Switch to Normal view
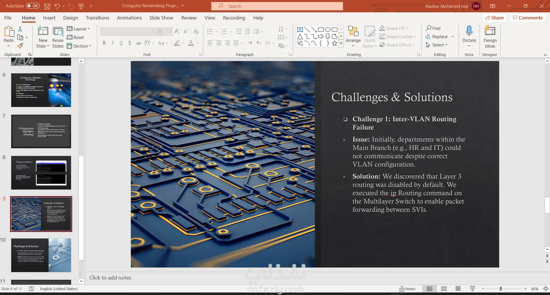 tap(430, 289)
